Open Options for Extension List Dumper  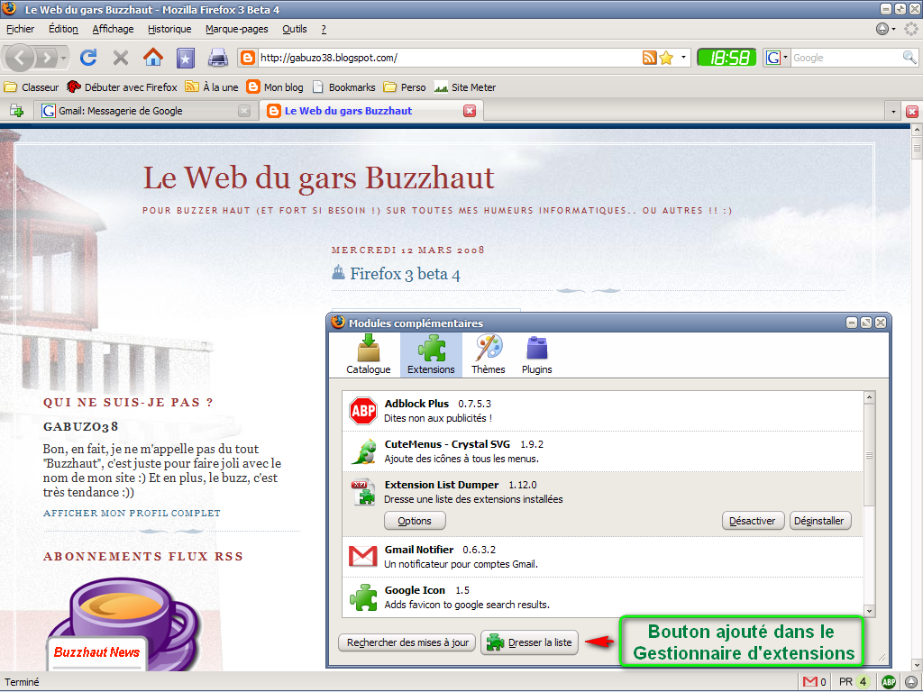(x=415, y=521)
